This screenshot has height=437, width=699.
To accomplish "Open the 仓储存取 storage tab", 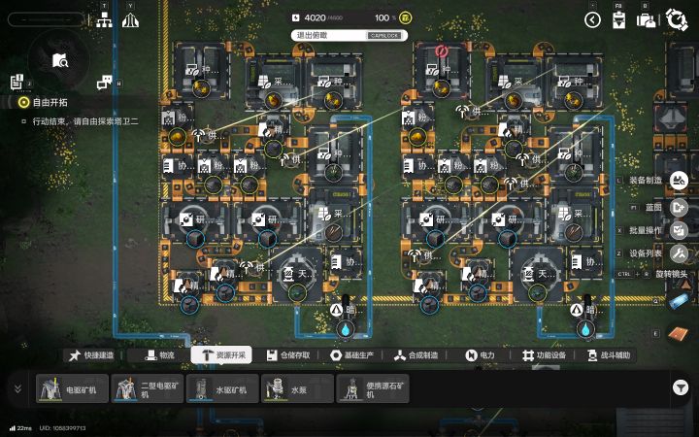I will coord(288,355).
